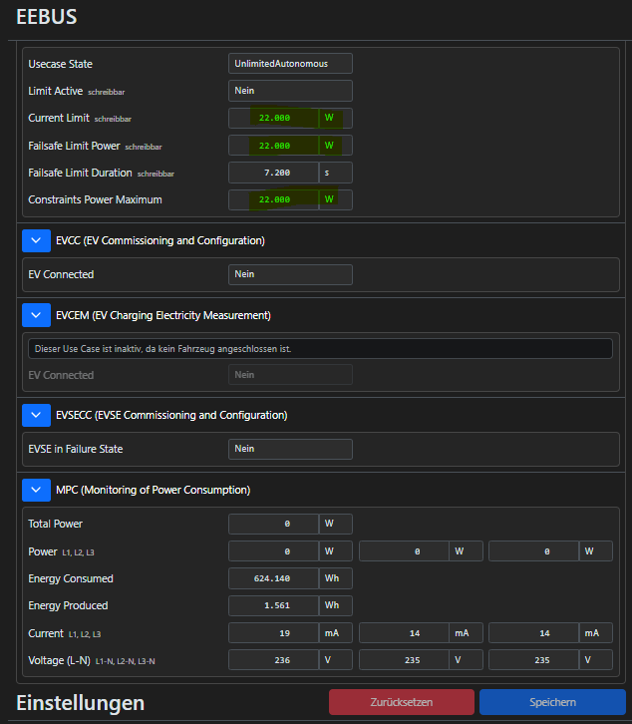Image resolution: width=632 pixels, height=724 pixels.
Task: Collapse the MPC monitoring section chevron
Action: (36, 490)
